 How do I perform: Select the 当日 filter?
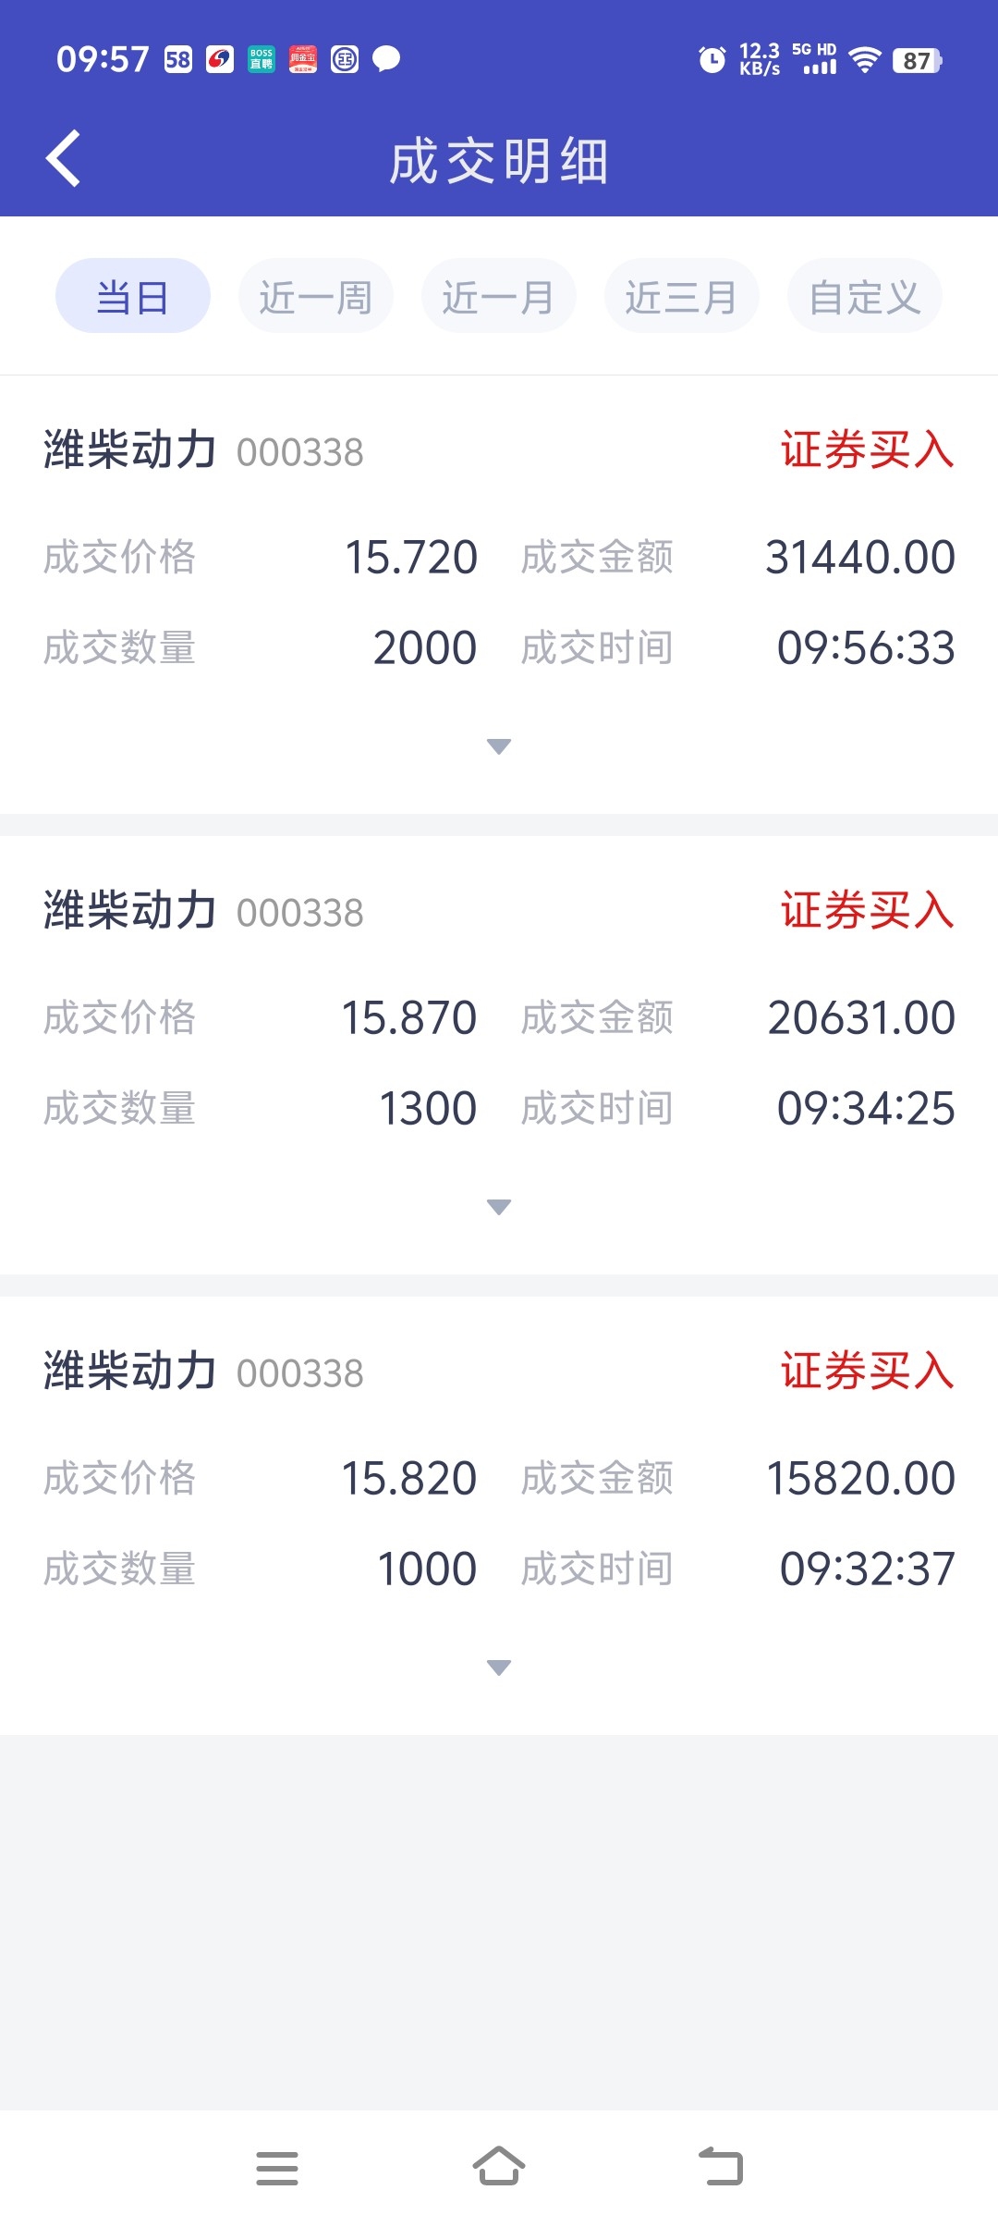pyautogui.click(x=133, y=296)
